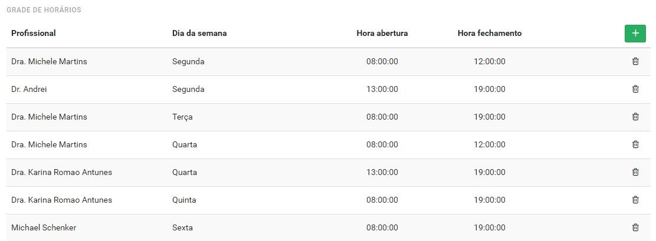Click the Dia da semana column header
656x241 pixels.
pos(199,34)
